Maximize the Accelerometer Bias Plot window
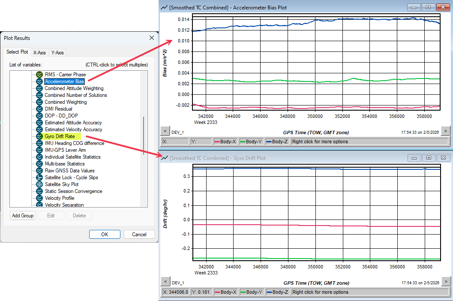The height and width of the screenshot is (301, 453). 428,7
